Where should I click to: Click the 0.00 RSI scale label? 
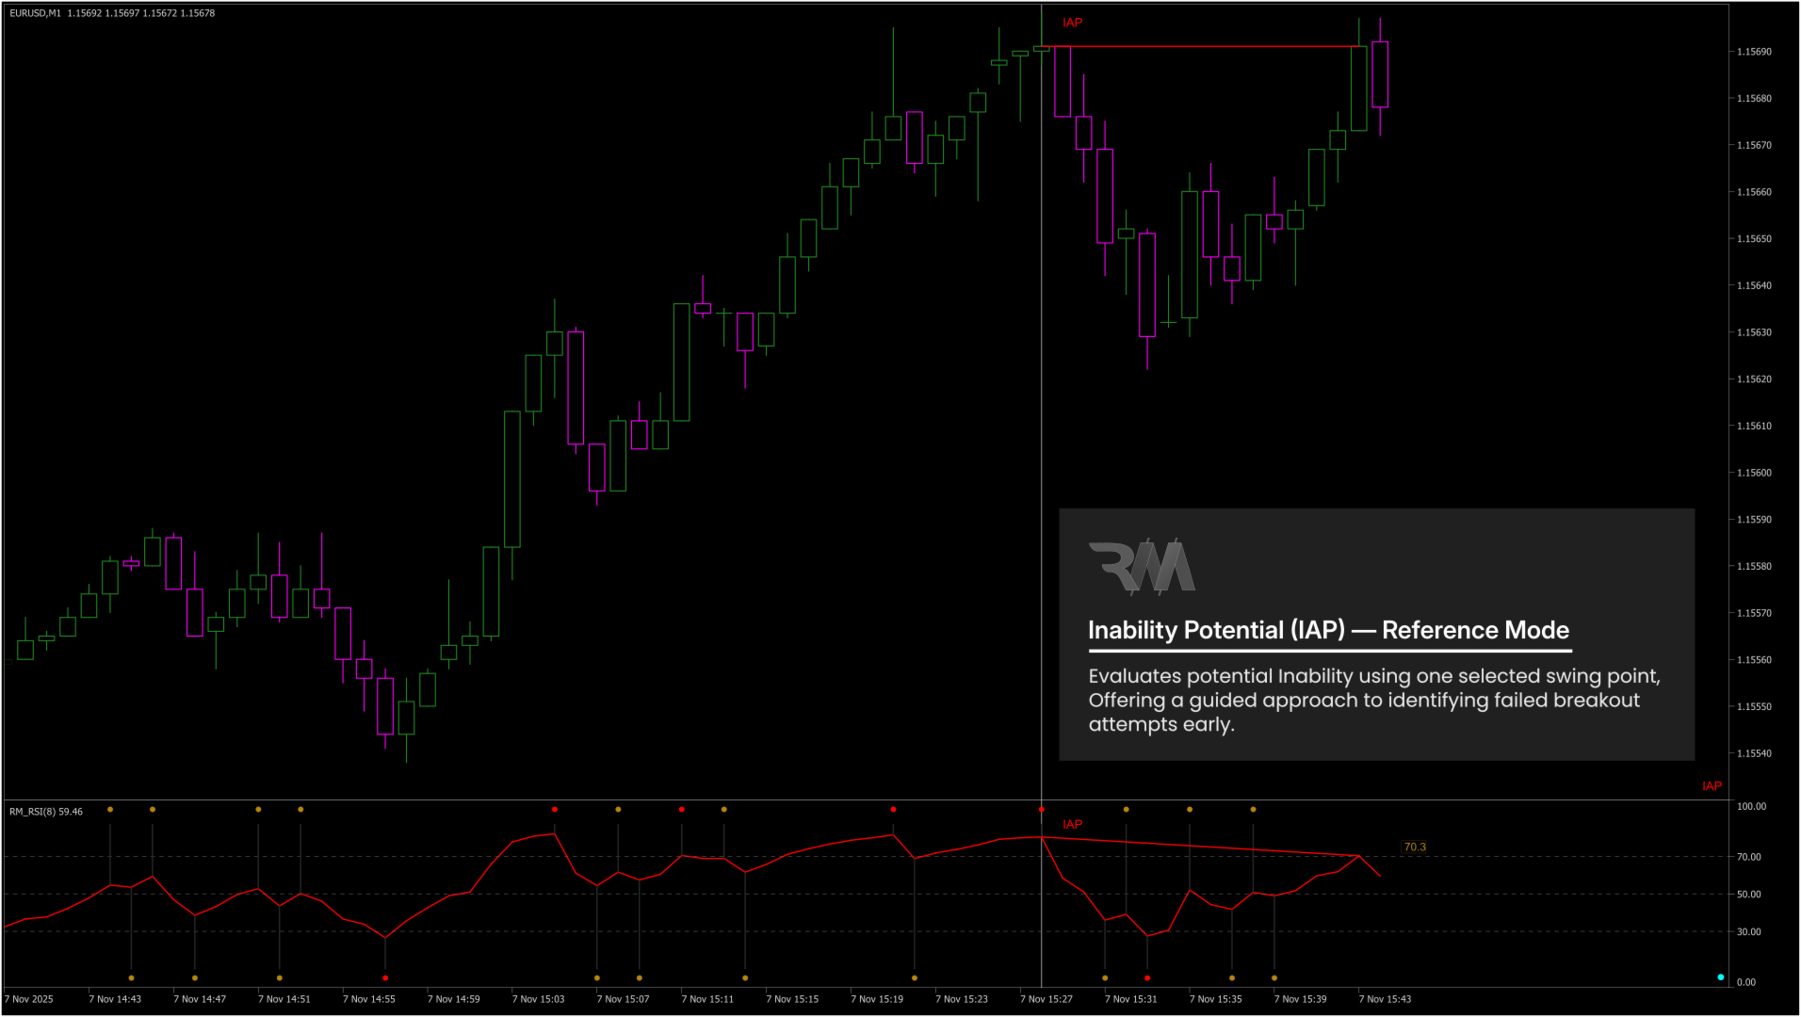point(1745,982)
